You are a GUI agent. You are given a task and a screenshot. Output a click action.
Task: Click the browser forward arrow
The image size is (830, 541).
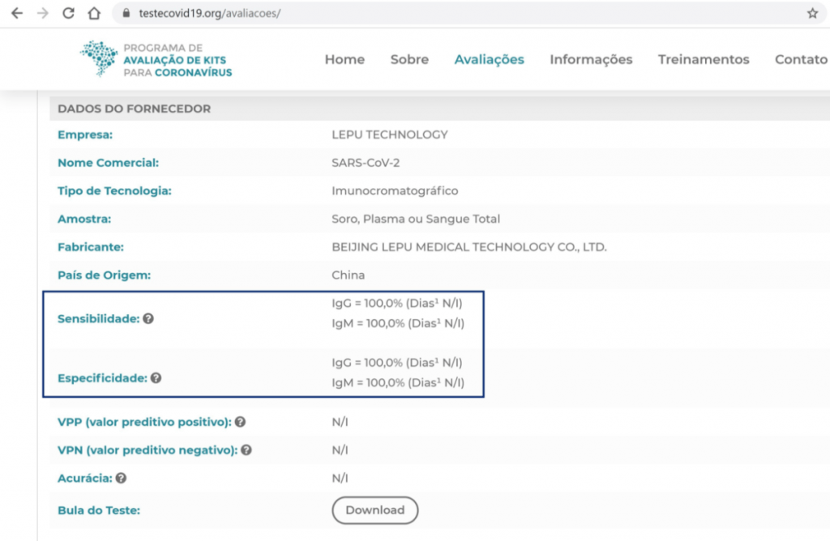43,13
